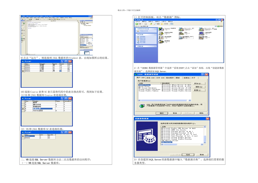258x183 pixels.
Task: Click the Sname column header in Student grid
Action: 46,64
